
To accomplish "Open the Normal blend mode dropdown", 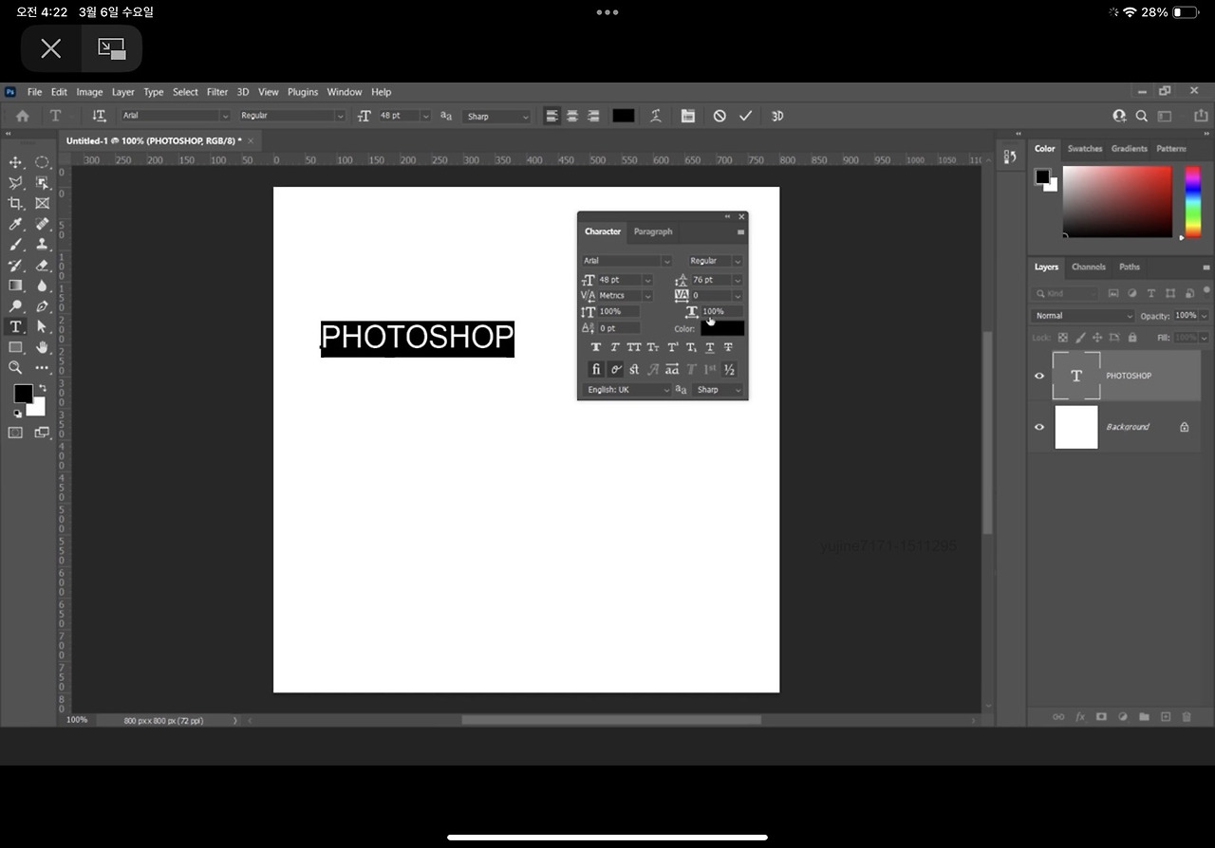I will click(1083, 316).
